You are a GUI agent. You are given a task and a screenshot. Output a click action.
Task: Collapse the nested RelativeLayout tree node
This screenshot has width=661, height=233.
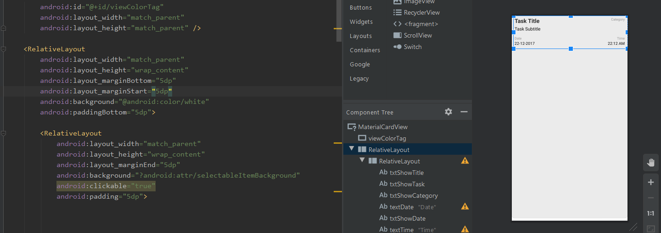tap(362, 161)
